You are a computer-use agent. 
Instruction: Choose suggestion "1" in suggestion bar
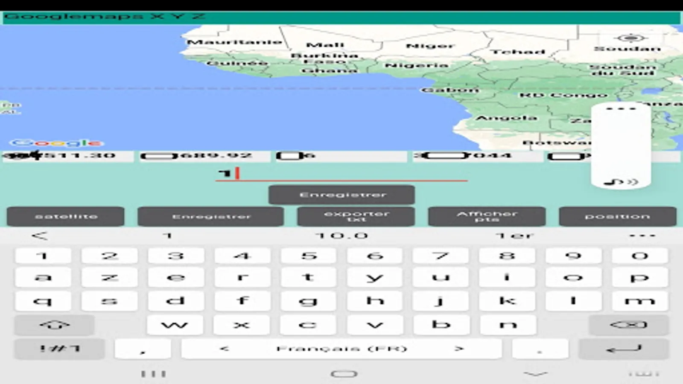[168, 236]
